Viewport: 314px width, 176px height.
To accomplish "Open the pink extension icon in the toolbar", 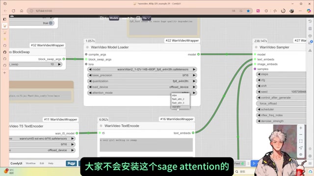I will click(258, 11).
